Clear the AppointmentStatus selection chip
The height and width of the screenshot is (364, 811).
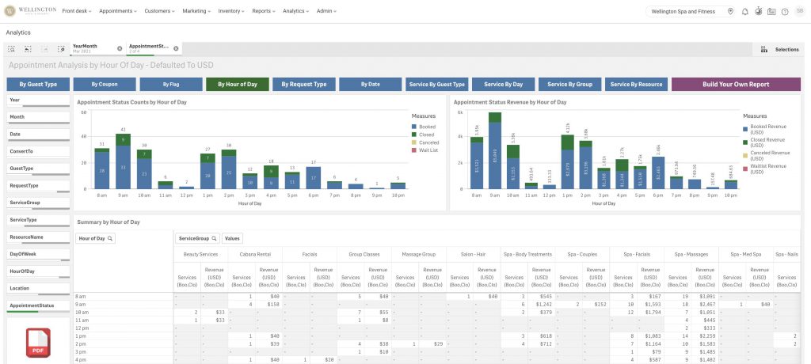176,49
